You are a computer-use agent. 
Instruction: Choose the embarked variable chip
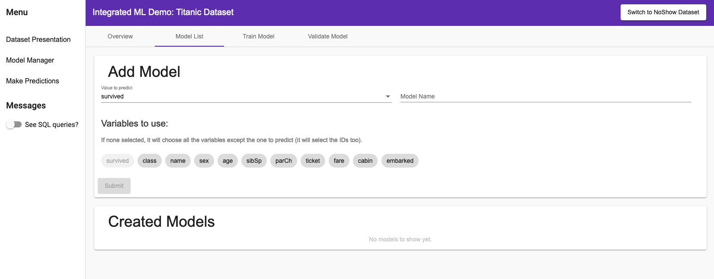(x=400, y=161)
